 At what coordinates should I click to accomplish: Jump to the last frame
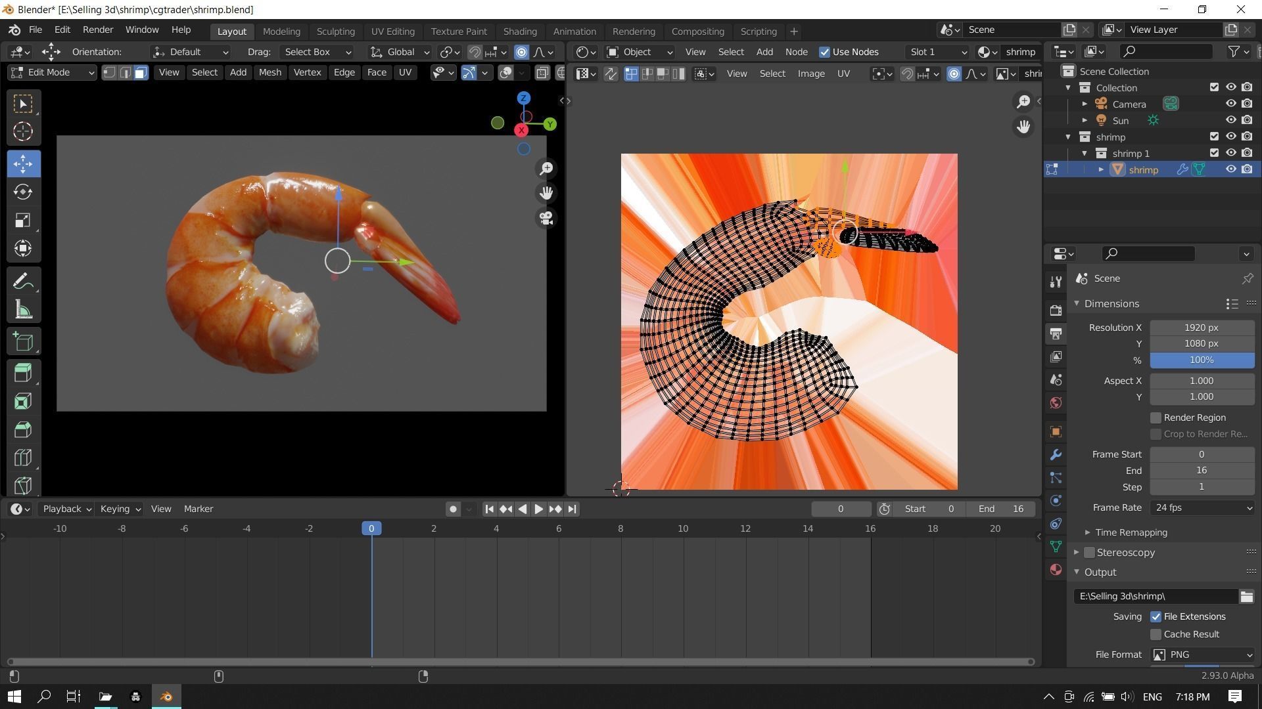pyautogui.click(x=572, y=509)
